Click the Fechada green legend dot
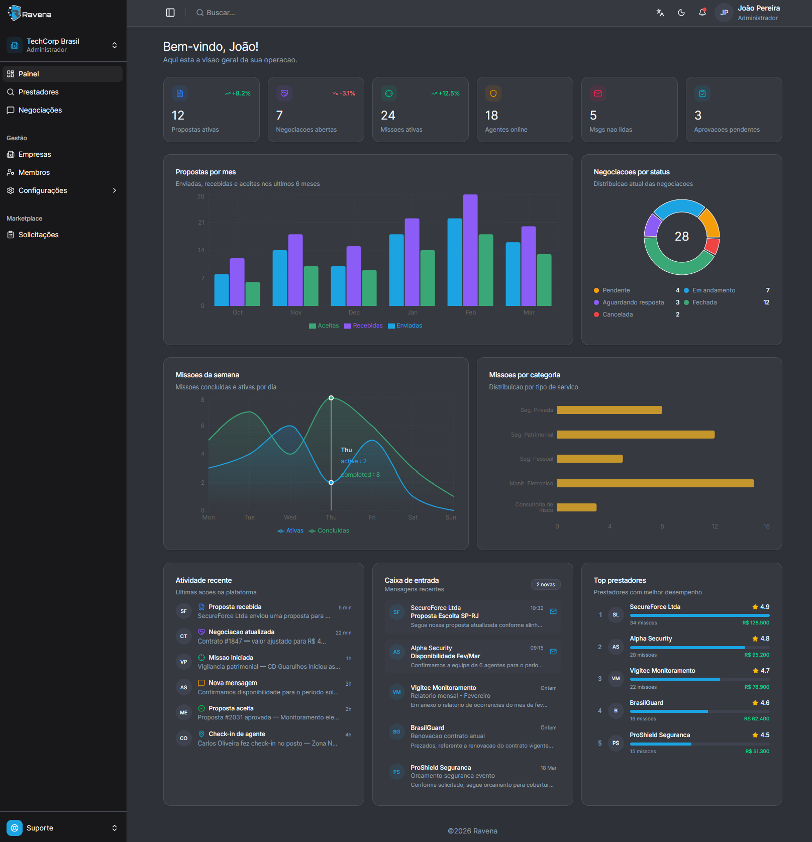The width and height of the screenshot is (812, 842). (686, 302)
